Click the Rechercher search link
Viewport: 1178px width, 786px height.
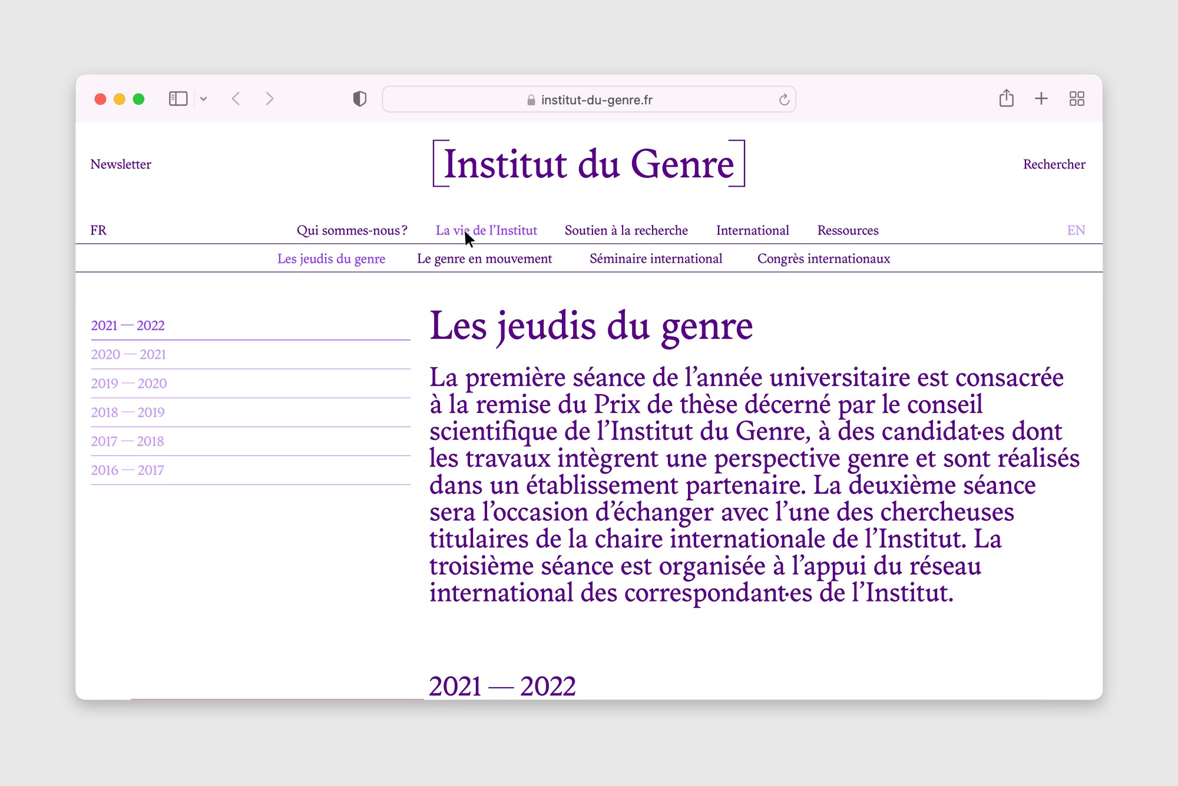pos(1054,164)
